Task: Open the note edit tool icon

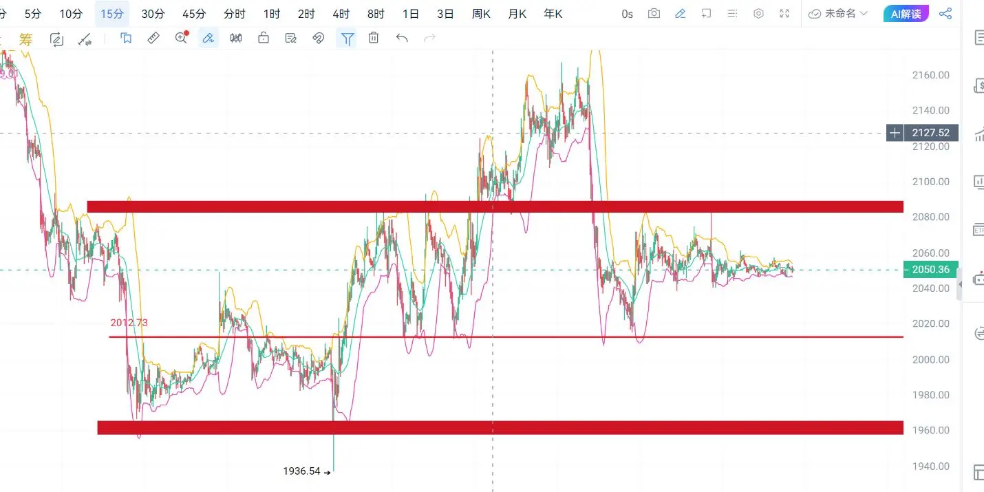Action: [x=291, y=39]
